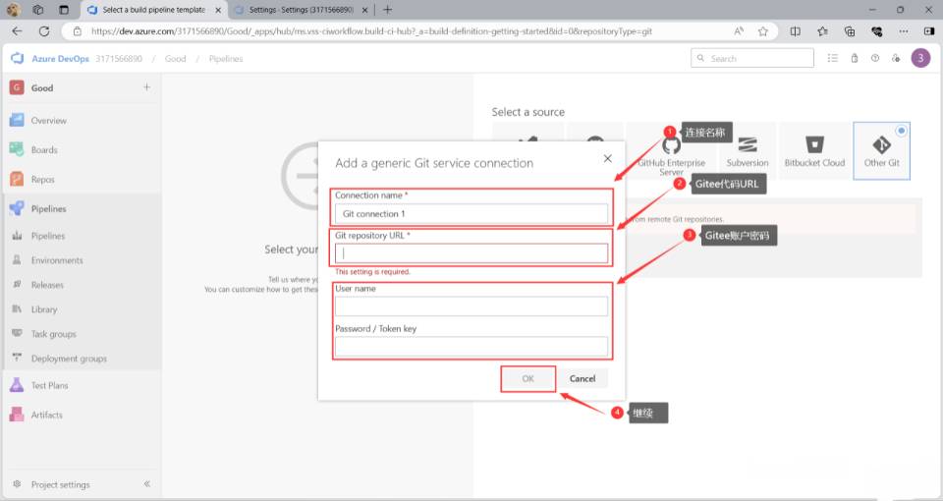This screenshot has width=943, height=501.
Task: Click the Connection name input field
Action: [x=471, y=213]
